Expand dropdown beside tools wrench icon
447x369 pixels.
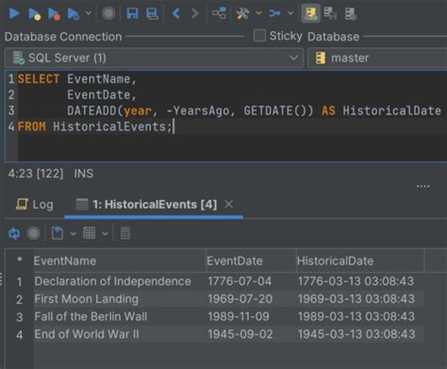click(x=258, y=13)
